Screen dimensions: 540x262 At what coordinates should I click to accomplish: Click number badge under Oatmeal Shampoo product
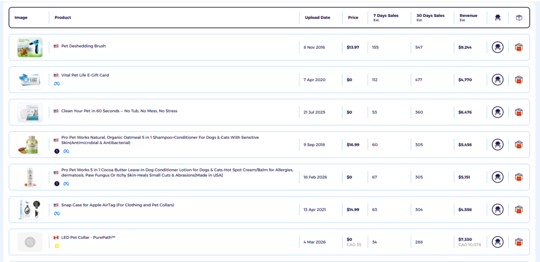point(57,151)
